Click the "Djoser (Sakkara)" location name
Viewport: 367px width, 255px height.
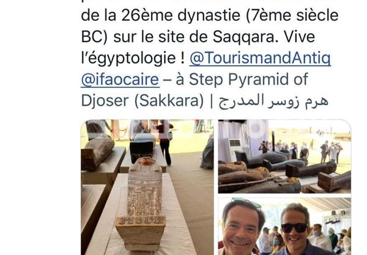pyautogui.click(x=143, y=101)
